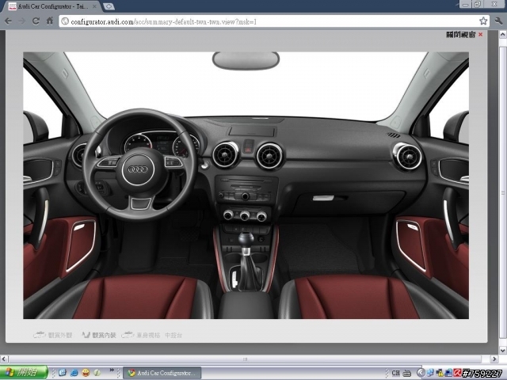Click the globe site info icon in address bar
This screenshot has height=380, width=507.
[x=65, y=21]
